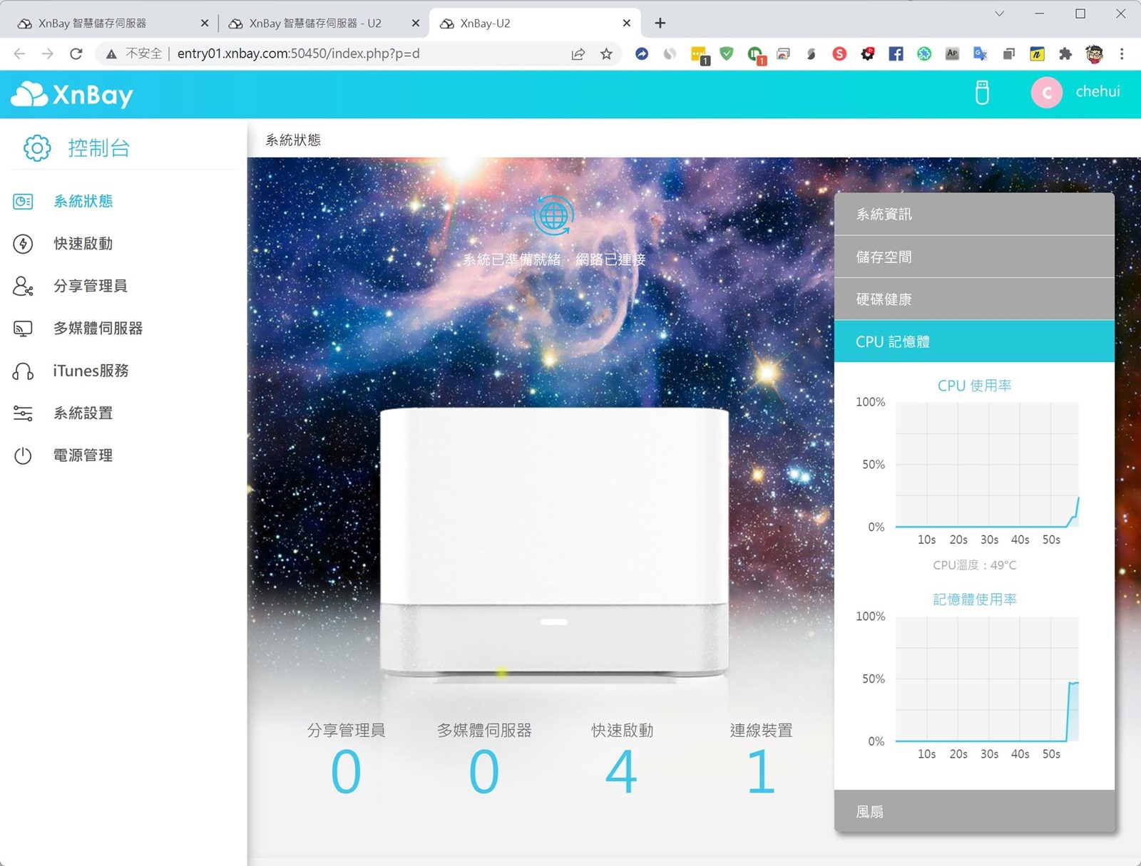
Task: Click the USB device icon in header
Action: pyautogui.click(x=982, y=93)
